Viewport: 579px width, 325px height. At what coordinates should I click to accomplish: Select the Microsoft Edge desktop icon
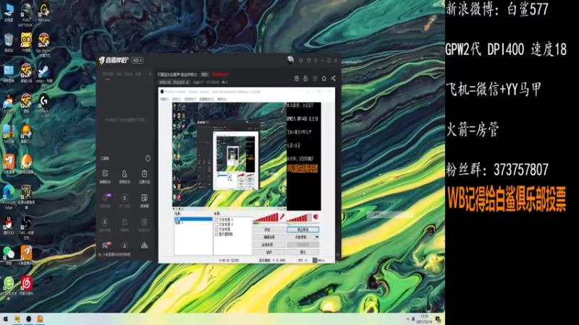click(x=9, y=195)
